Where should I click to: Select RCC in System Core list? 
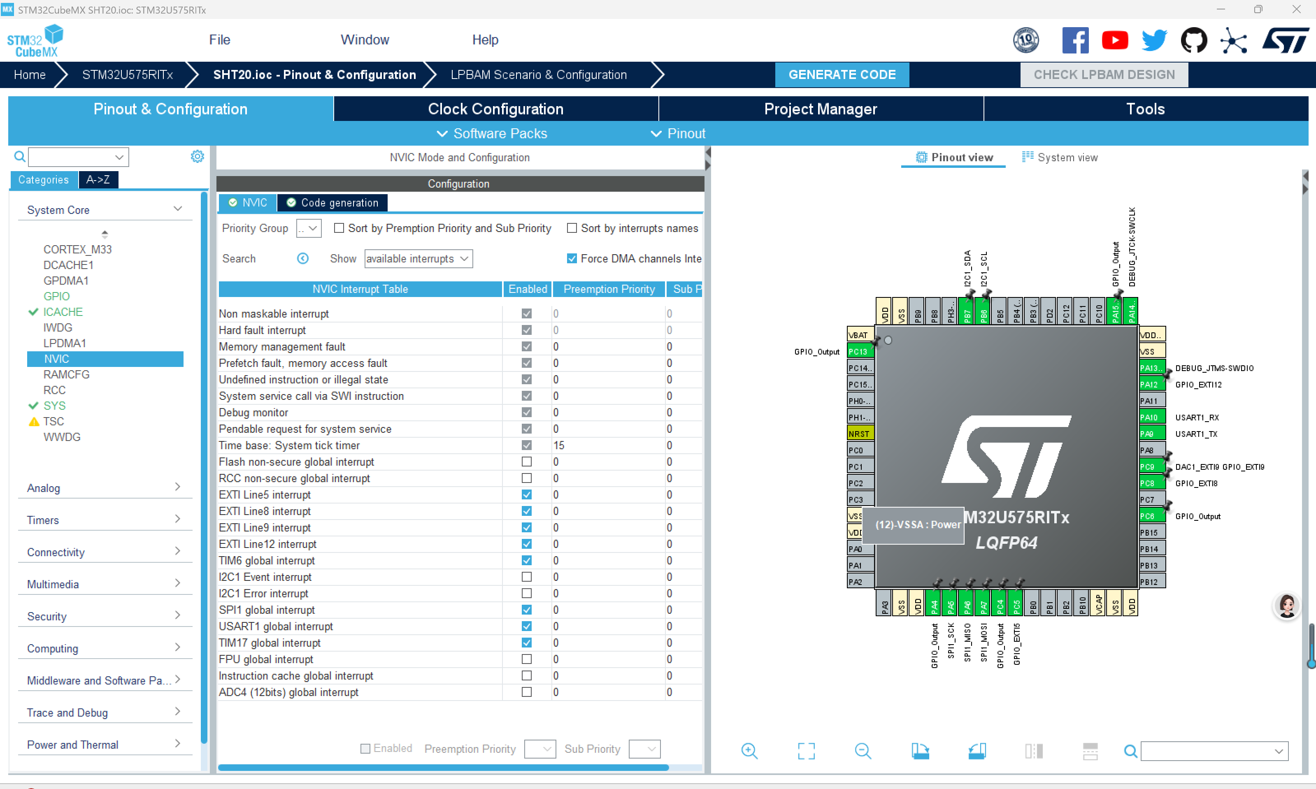[x=54, y=390]
